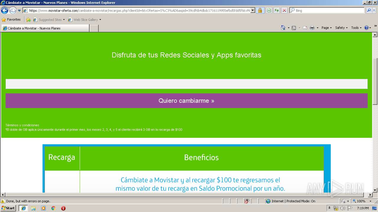Click the Internet Explorer taskbar icon

[x=23, y=208]
